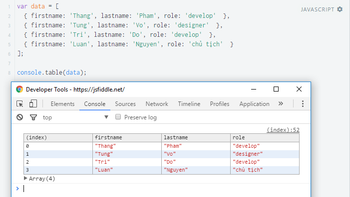
Task: Open the console filter funnel icon
Action: click(33, 117)
